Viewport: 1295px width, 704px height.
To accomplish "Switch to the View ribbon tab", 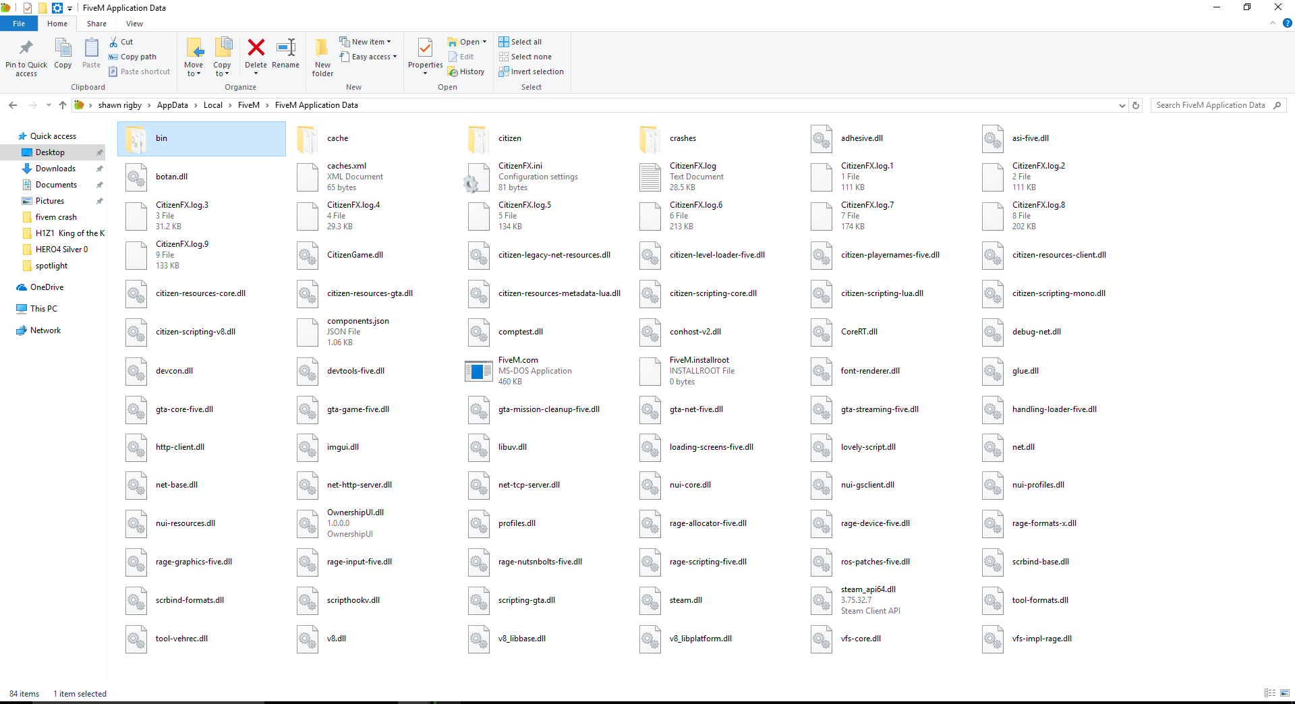I will (134, 24).
